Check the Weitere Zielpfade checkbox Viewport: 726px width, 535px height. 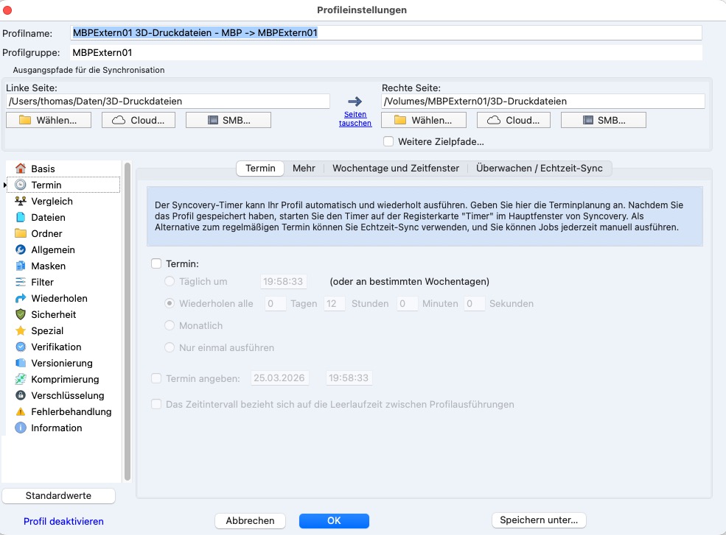click(x=388, y=141)
